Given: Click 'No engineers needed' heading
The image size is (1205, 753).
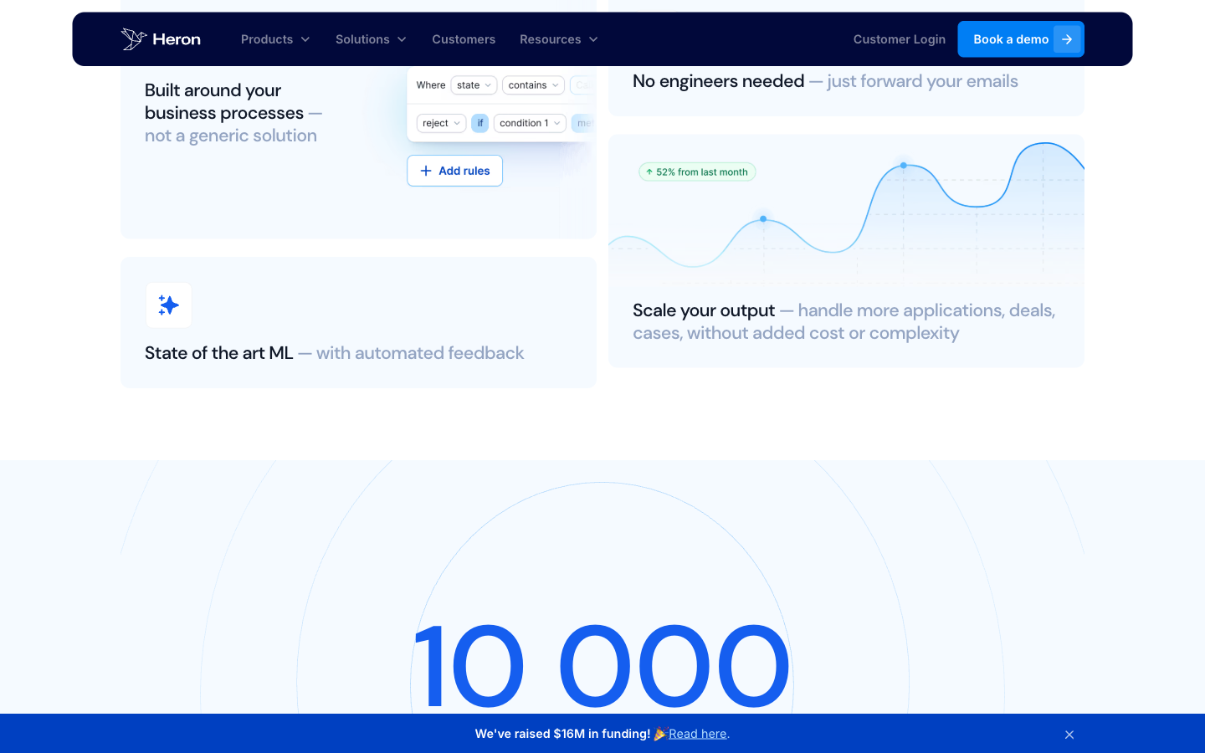Looking at the screenshot, I should pyautogui.click(x=719, y=81).
